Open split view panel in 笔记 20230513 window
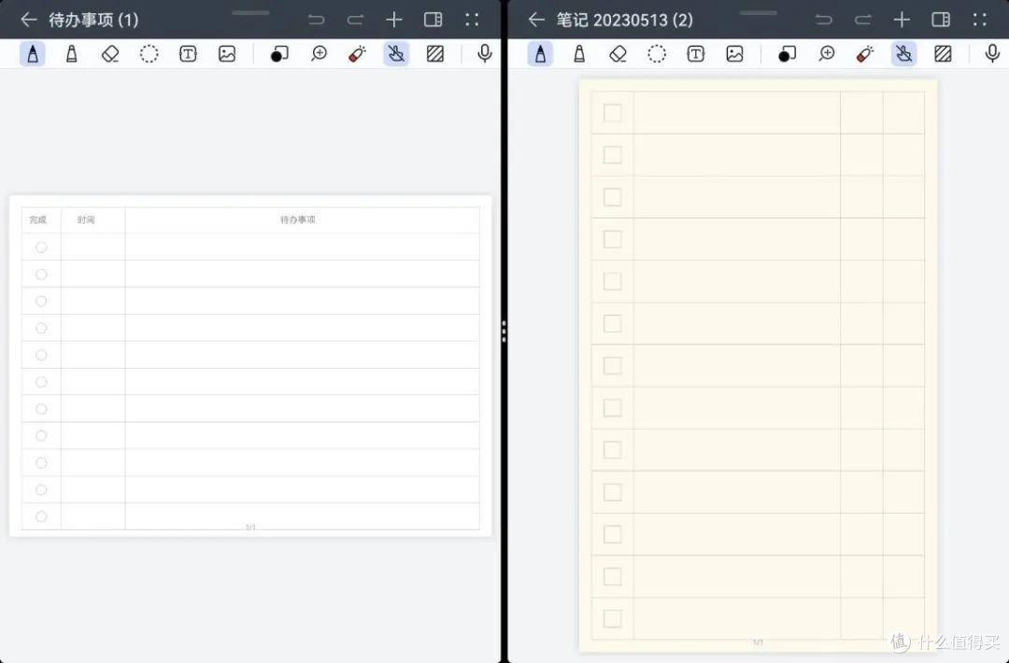1009x663 pixels. click(x=941, y=20)
